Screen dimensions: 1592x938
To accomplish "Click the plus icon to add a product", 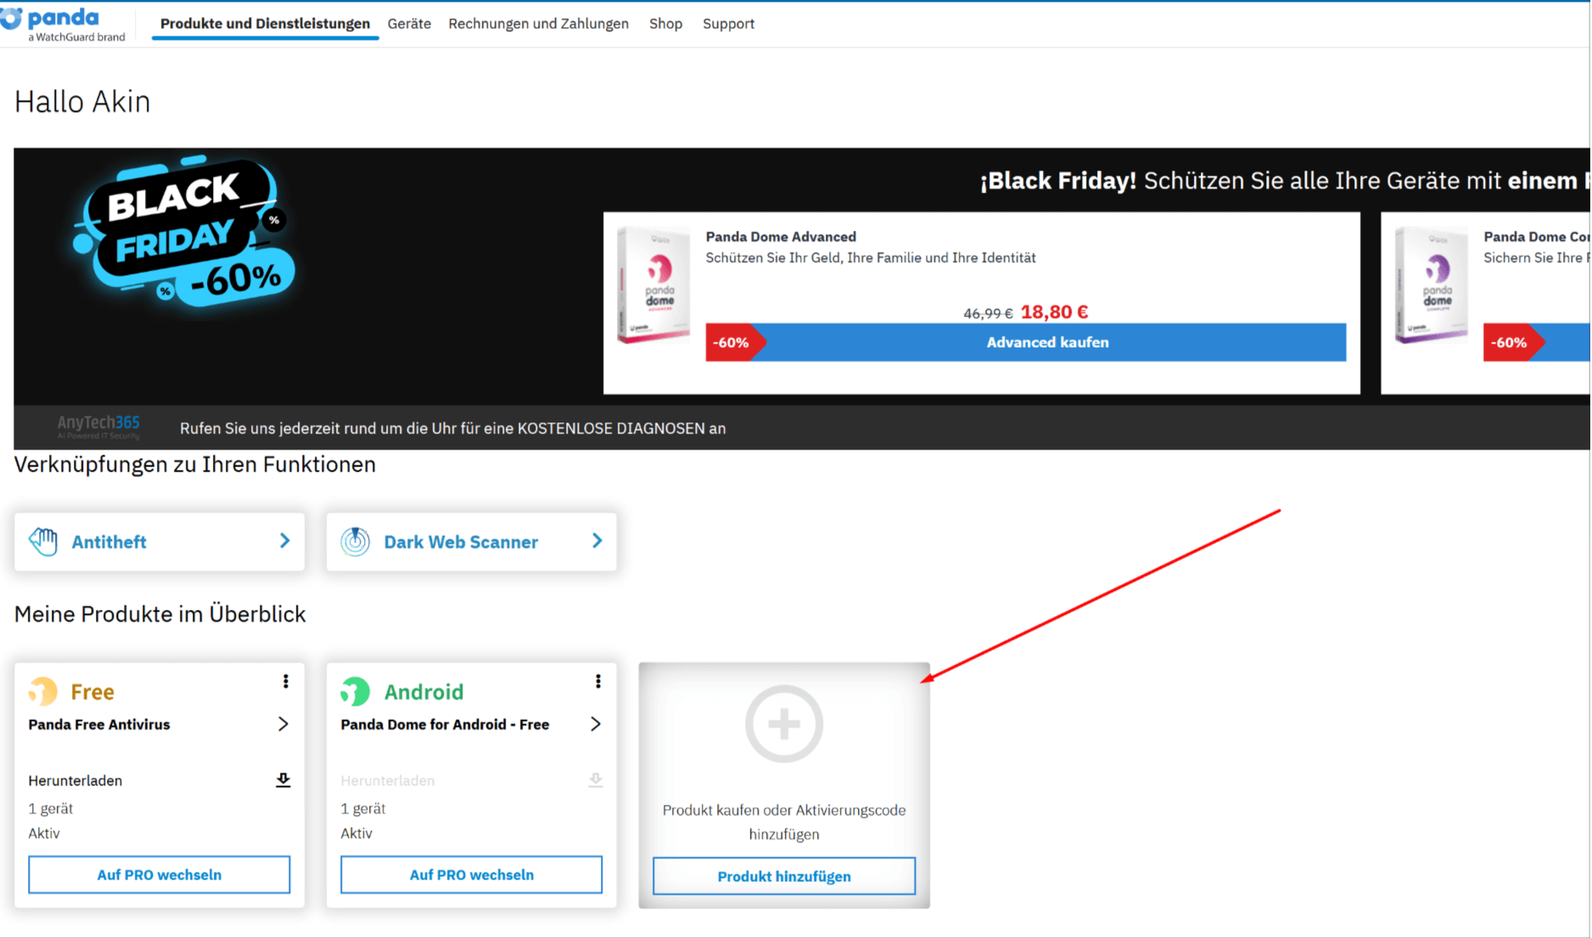I will pyautogui.click(x=783, y=723).
